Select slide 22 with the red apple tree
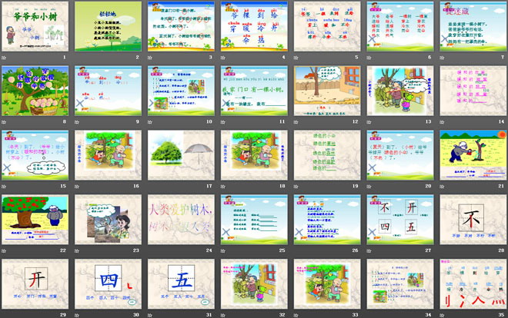This screenshot has height=318, width=508. coord(35,220)
